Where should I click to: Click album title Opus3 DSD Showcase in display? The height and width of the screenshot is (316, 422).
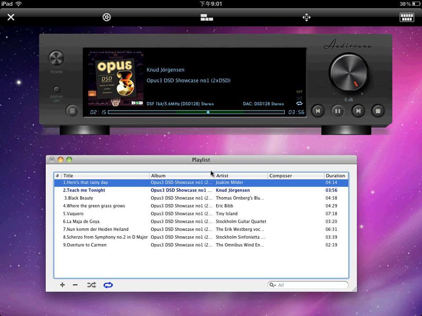point(189,80)
